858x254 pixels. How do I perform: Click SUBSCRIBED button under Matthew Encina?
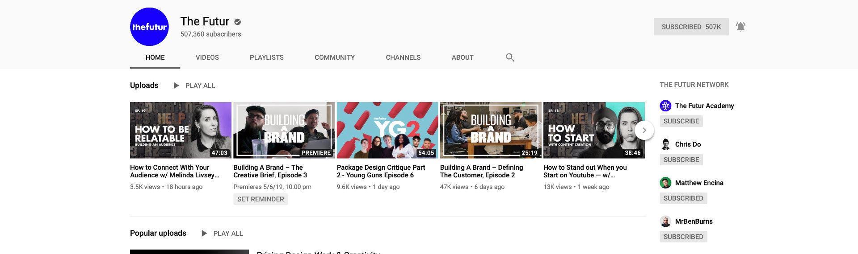pos(683,198)
